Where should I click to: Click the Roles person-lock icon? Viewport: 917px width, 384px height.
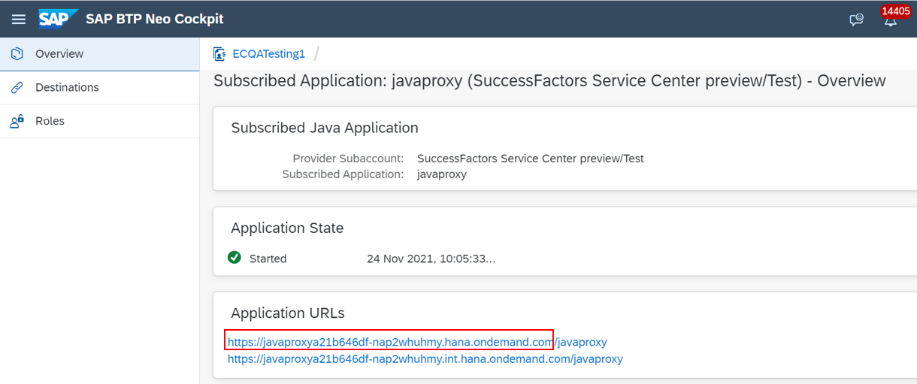pos(17,121)
